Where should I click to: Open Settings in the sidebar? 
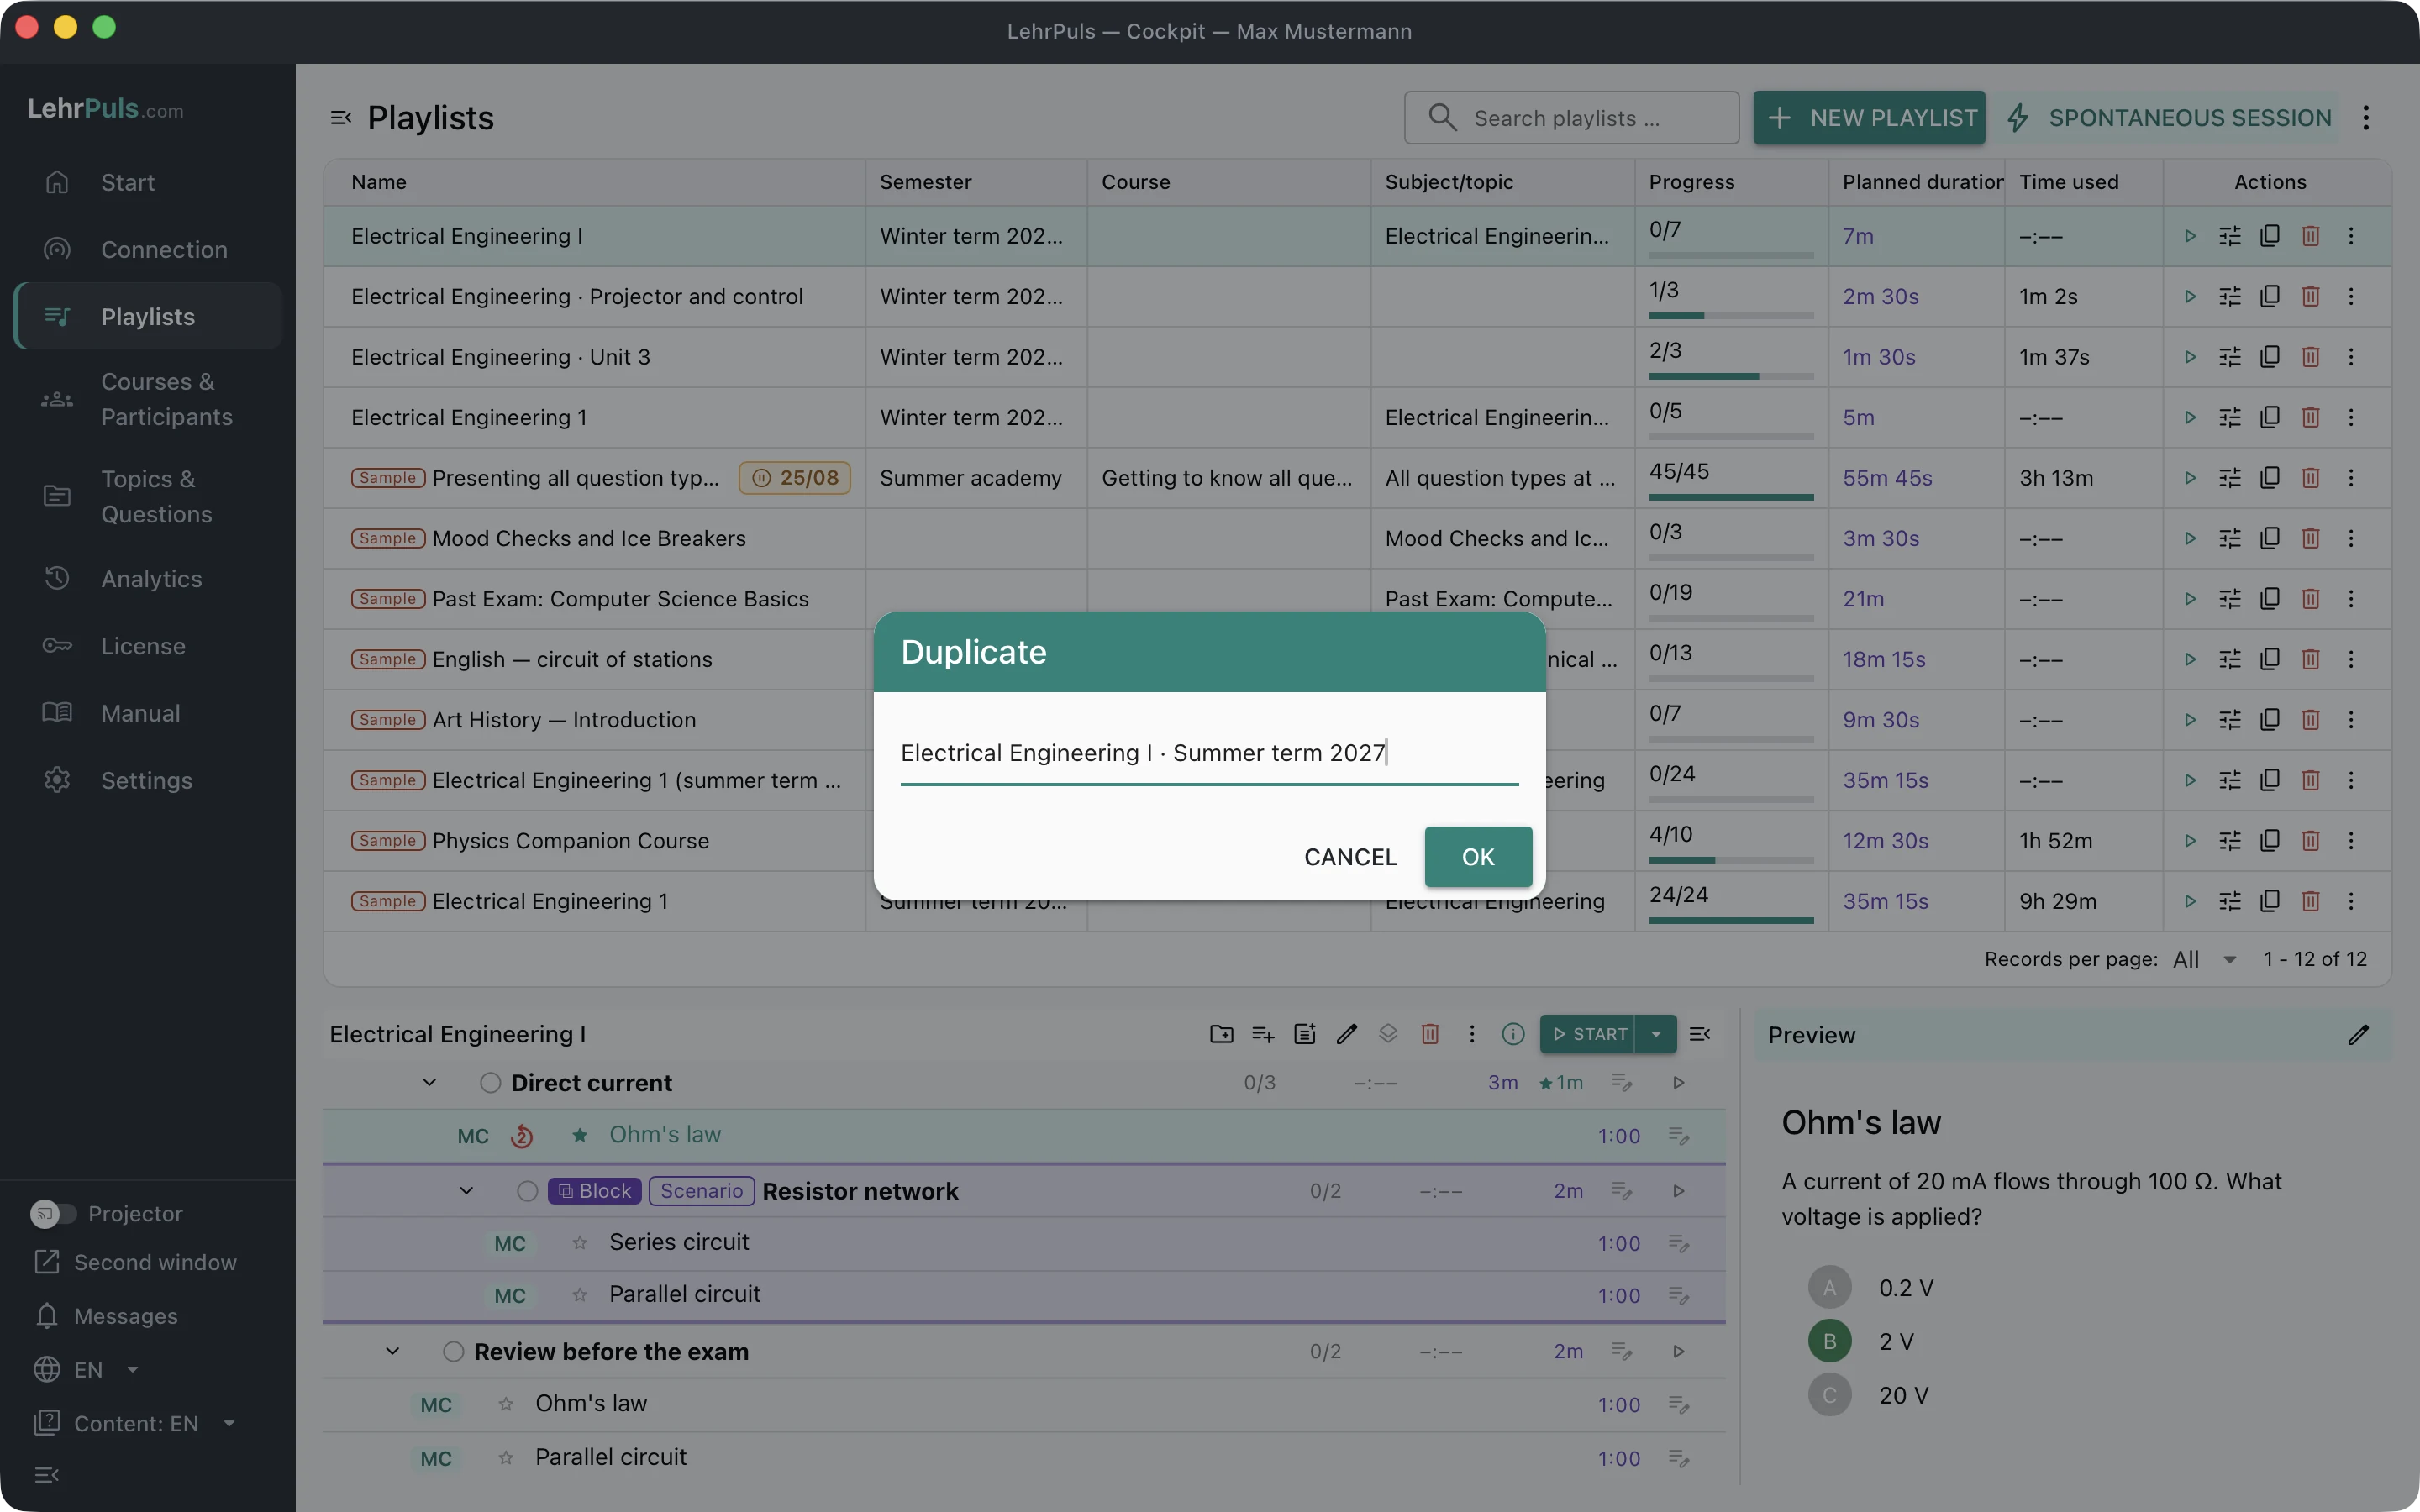point(148,781)
